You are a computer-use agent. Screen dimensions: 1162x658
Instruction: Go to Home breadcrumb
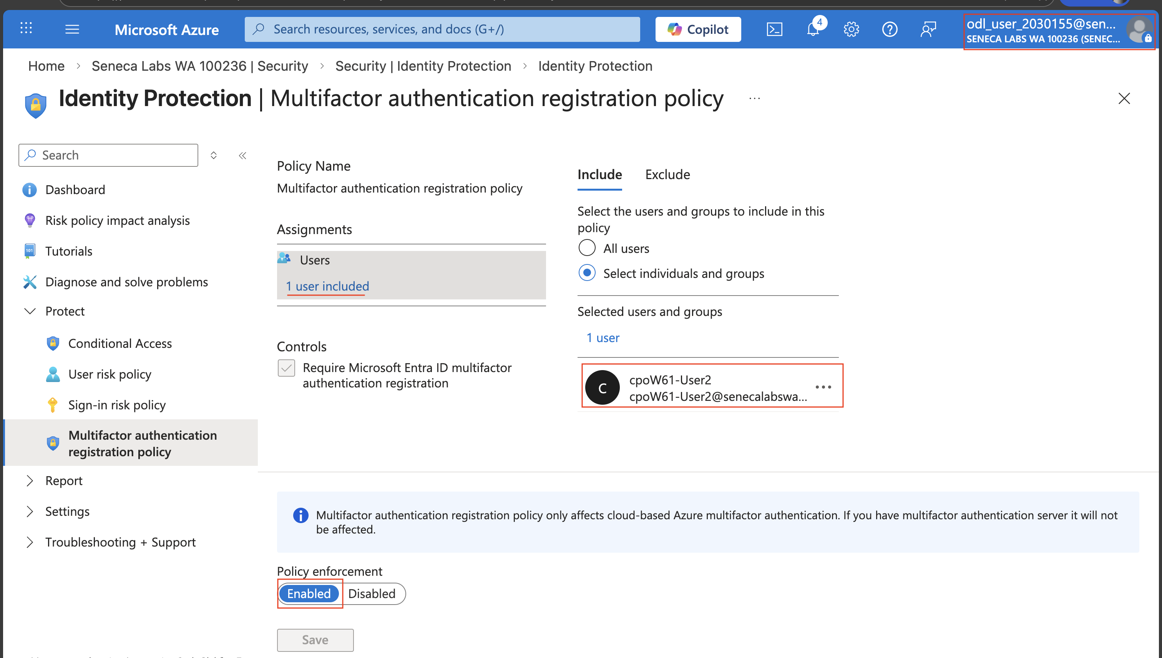[46, 66]
